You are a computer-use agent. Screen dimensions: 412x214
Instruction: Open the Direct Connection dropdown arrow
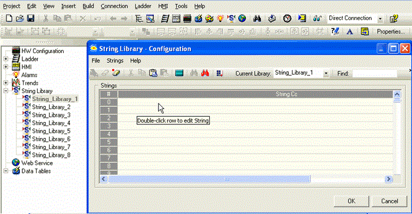coord(380,19)
